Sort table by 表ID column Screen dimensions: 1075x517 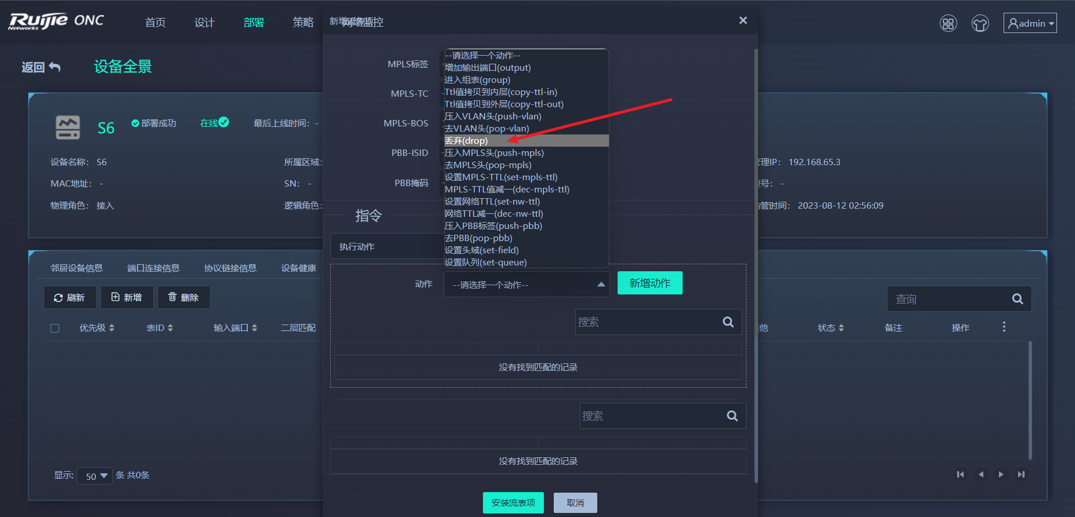pyautogui.click(x=160, y=327)
